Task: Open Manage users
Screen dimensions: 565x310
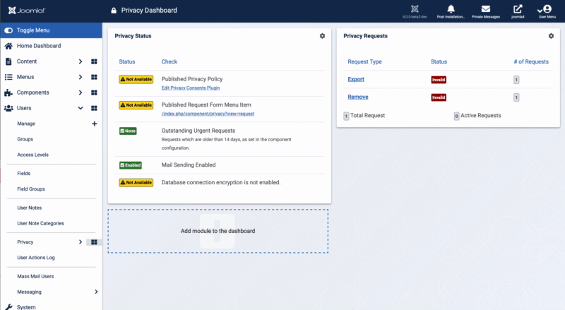Action: (x=26, y=124)
